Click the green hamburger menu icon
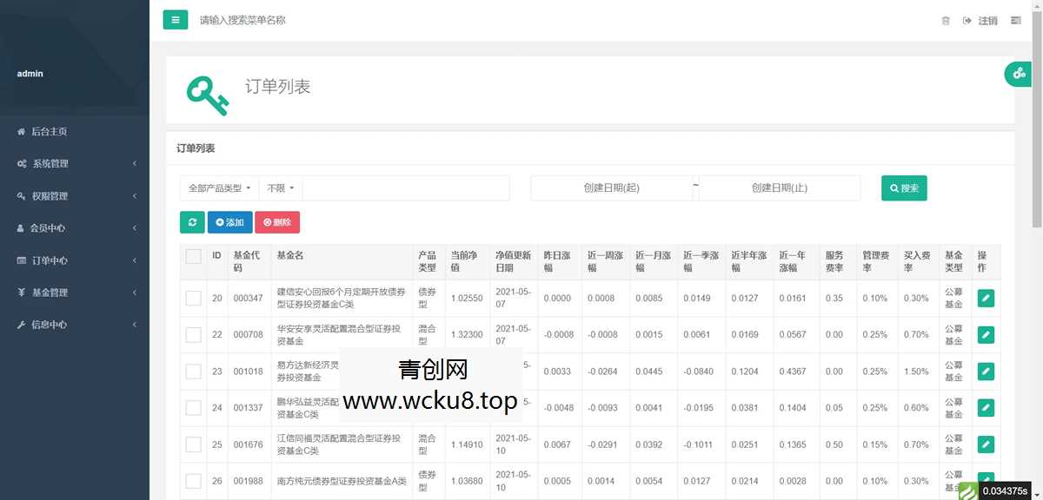This screenshot has height=500, width=1043. pos(175,19)
